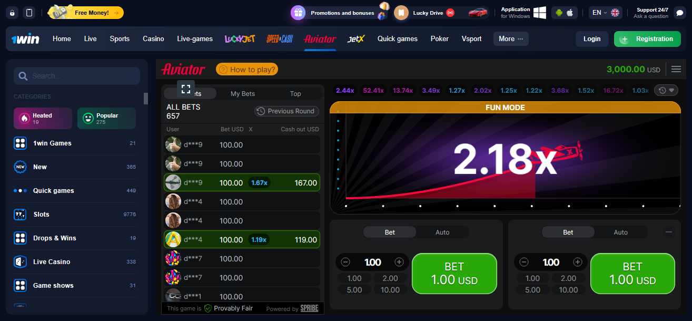Download the Windows application
Viewport: 692px width, 321px height.
(x=539, y=13)
